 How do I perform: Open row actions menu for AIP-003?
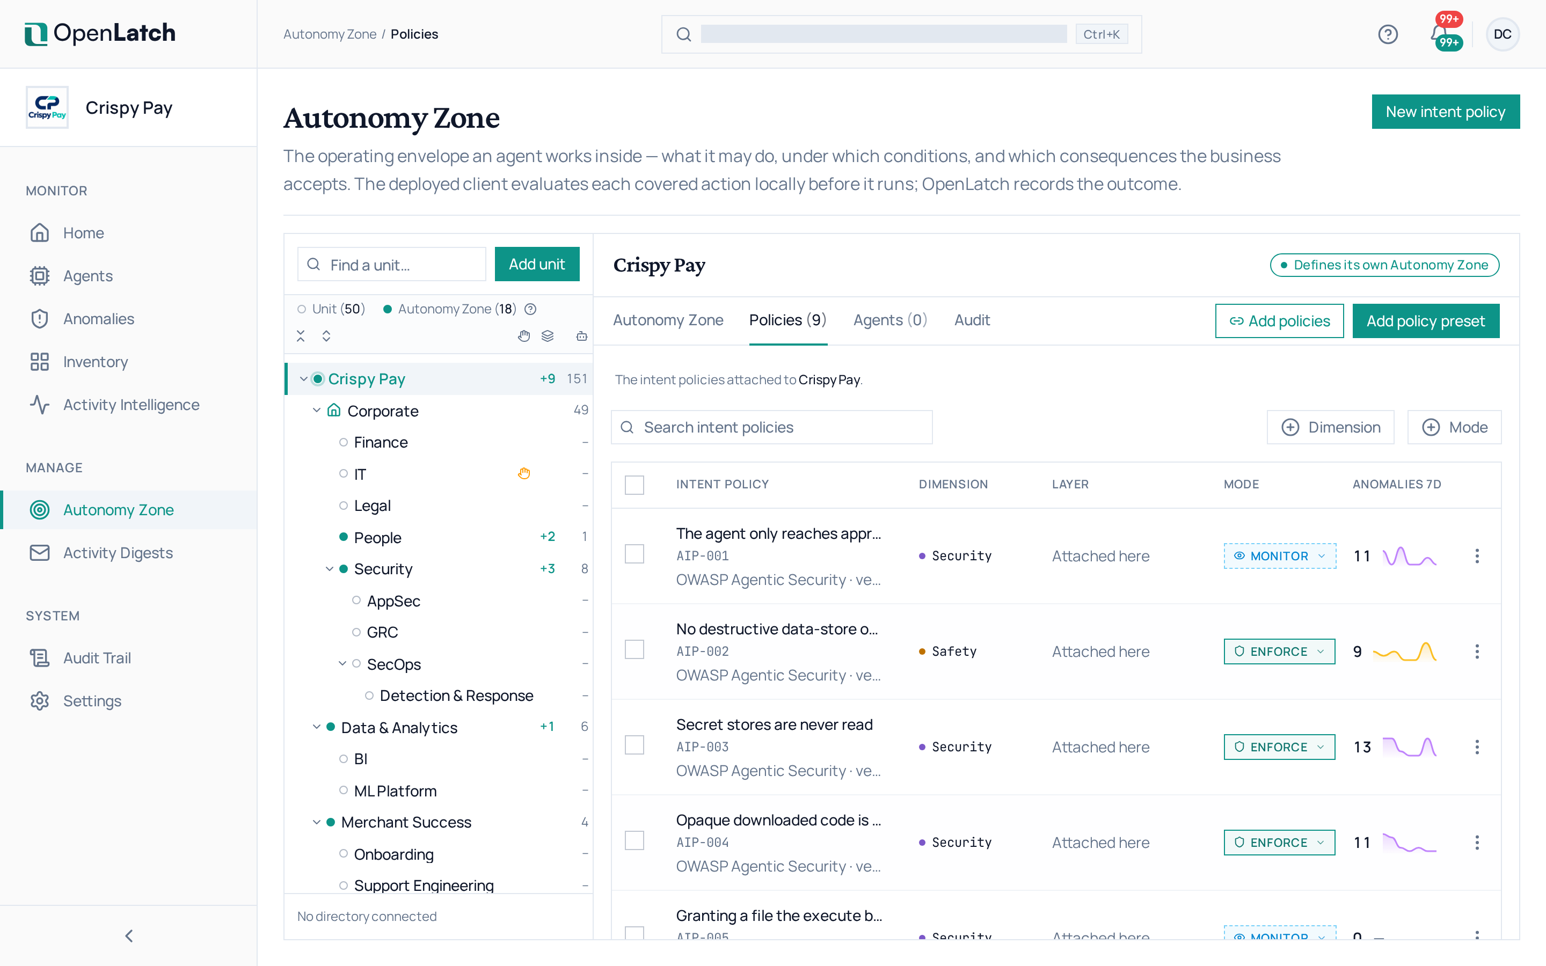pos(1477,747)
